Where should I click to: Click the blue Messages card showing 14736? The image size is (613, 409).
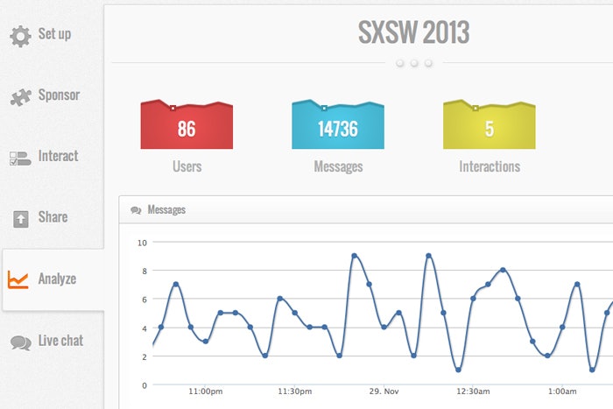pos(338,124)
